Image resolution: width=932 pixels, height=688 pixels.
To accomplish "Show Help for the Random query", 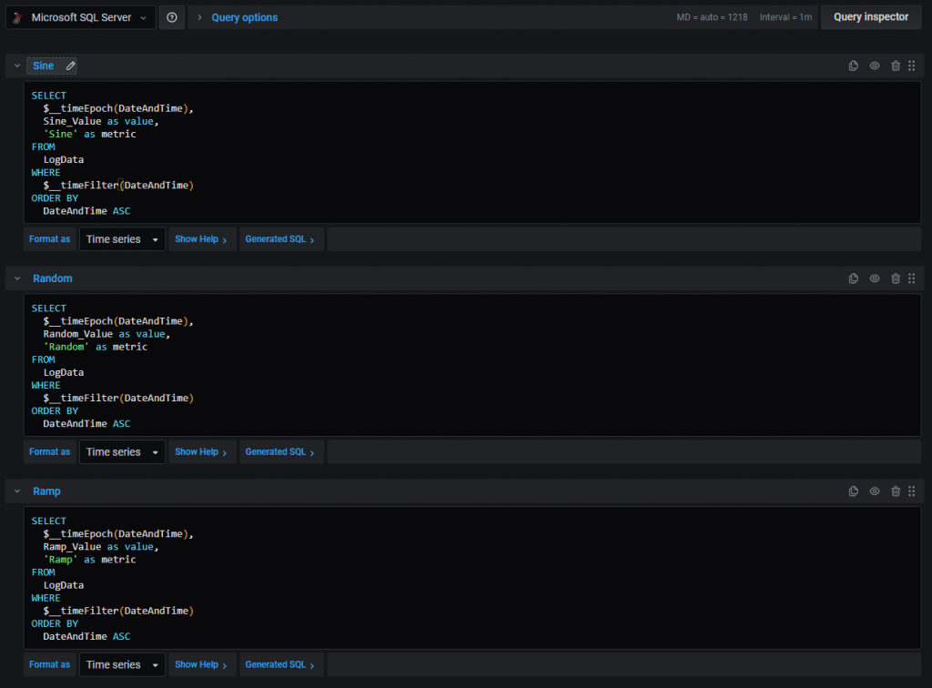I will coord(201,452).
